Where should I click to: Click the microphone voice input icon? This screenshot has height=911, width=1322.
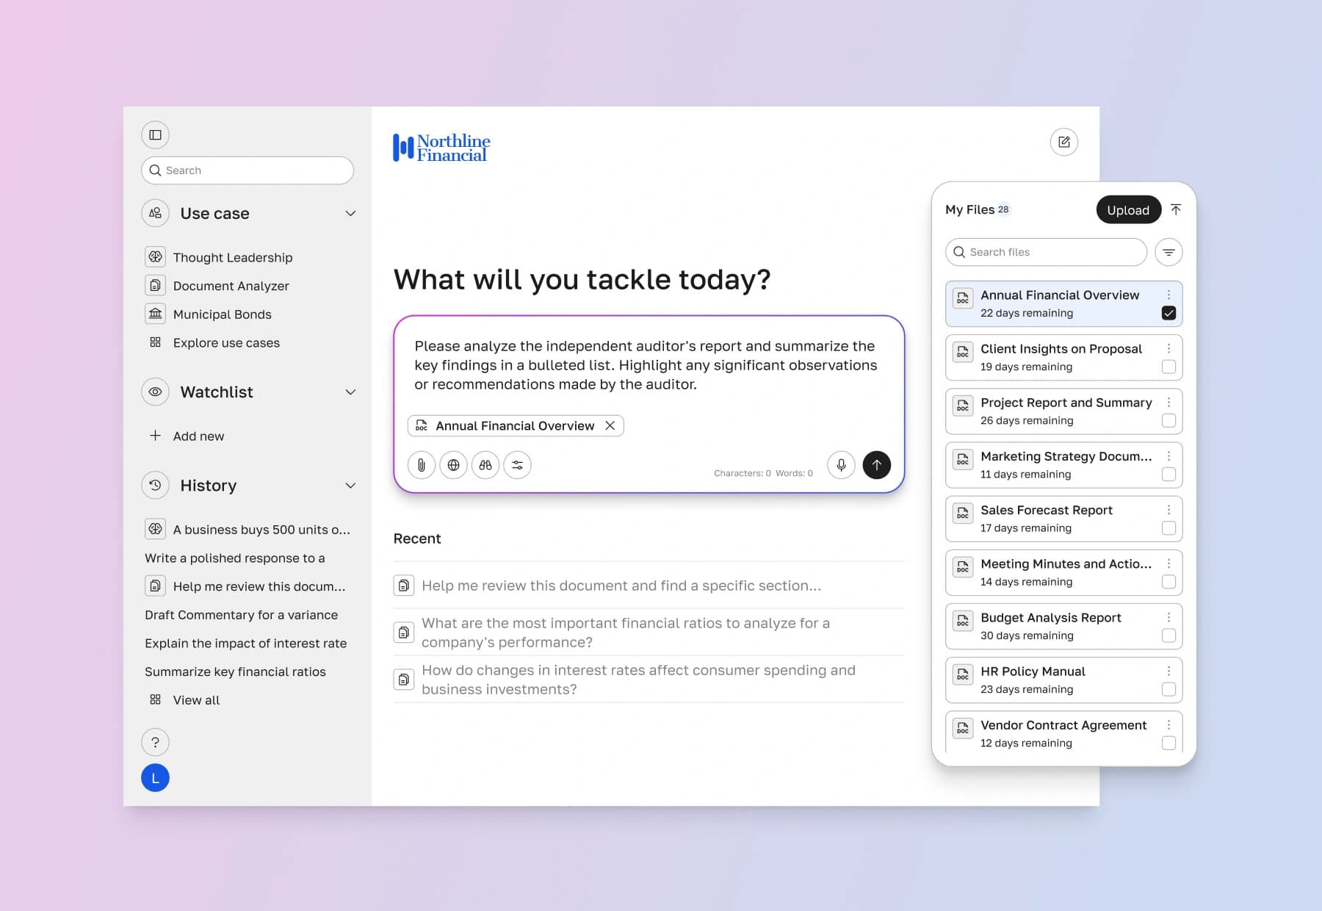(x=842, y=465)
